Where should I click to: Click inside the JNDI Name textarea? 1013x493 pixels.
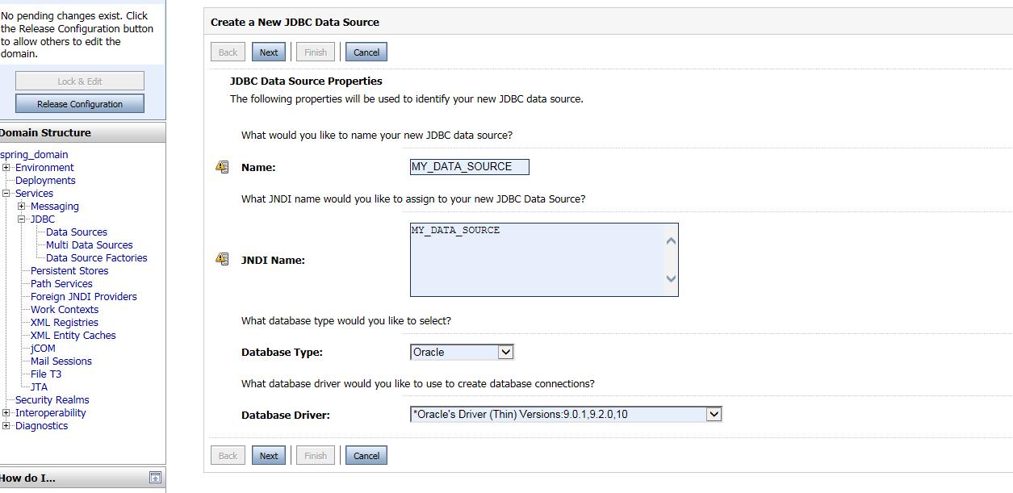click(537, 260)
